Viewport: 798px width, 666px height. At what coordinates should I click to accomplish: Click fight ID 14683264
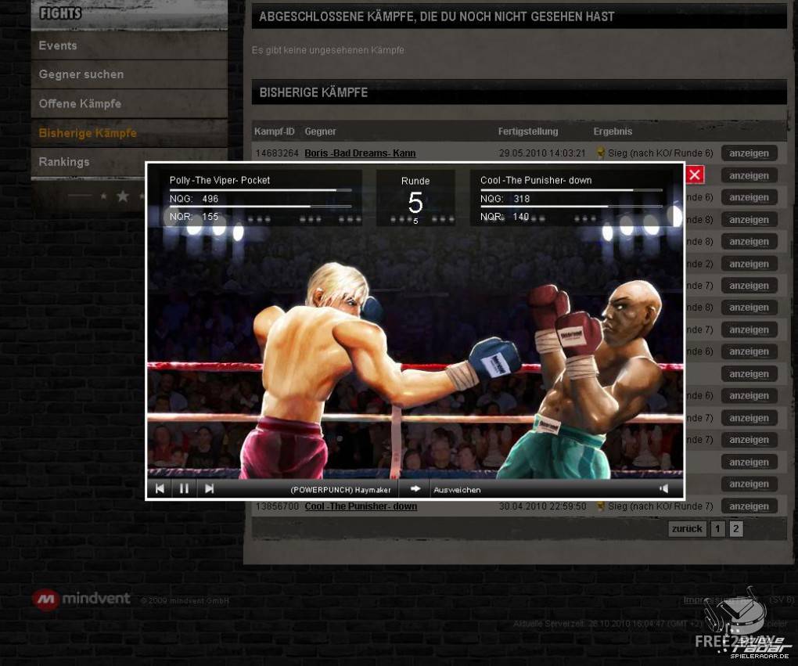(x=277, y=153)
